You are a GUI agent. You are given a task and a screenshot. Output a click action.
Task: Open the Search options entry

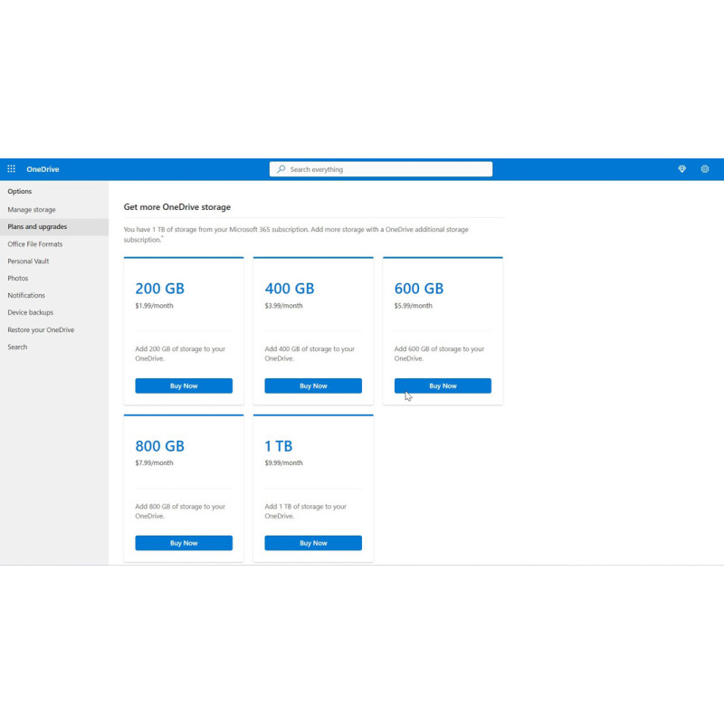17,347
